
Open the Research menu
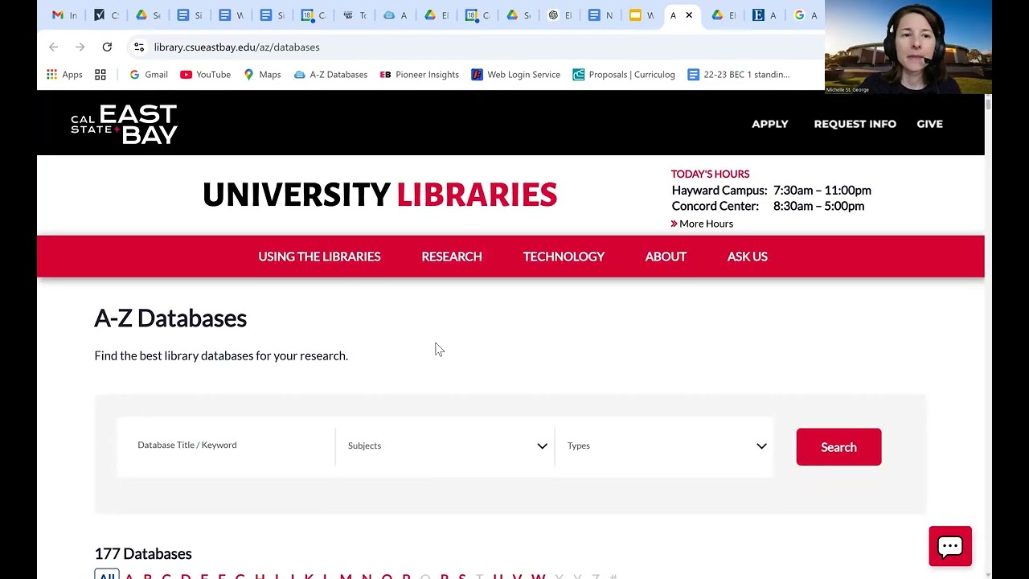pos(452,257)
